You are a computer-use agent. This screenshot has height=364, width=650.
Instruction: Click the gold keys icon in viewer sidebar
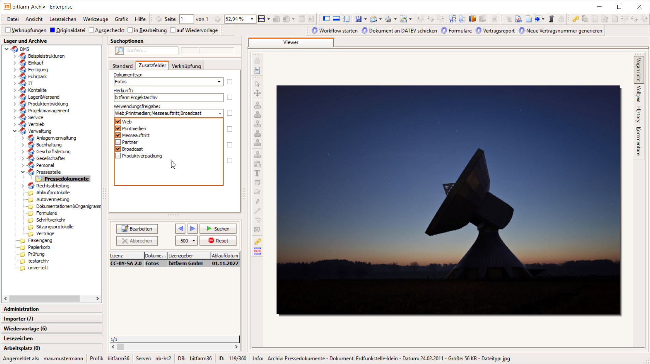[257, 241]
